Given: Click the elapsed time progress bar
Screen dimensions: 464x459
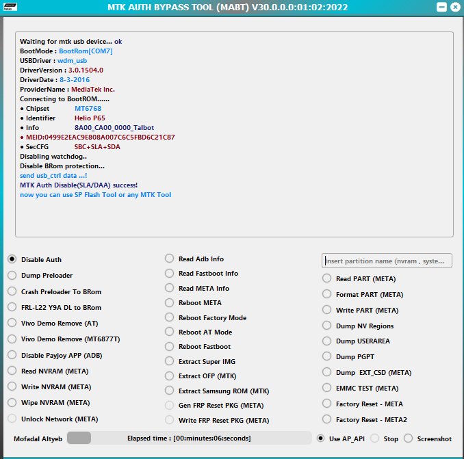Looking at the screenshot, I should (190, 438).
